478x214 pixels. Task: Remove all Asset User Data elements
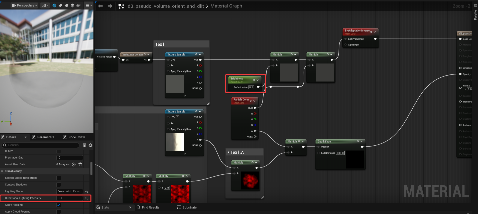click(x=80, y=164)
